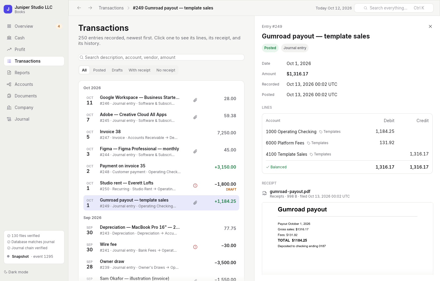The height and width of the screenshot is (281, 440).
Task: Click the Journal sidebar icon
Action: pyautogui.click(x=9, y=119)
